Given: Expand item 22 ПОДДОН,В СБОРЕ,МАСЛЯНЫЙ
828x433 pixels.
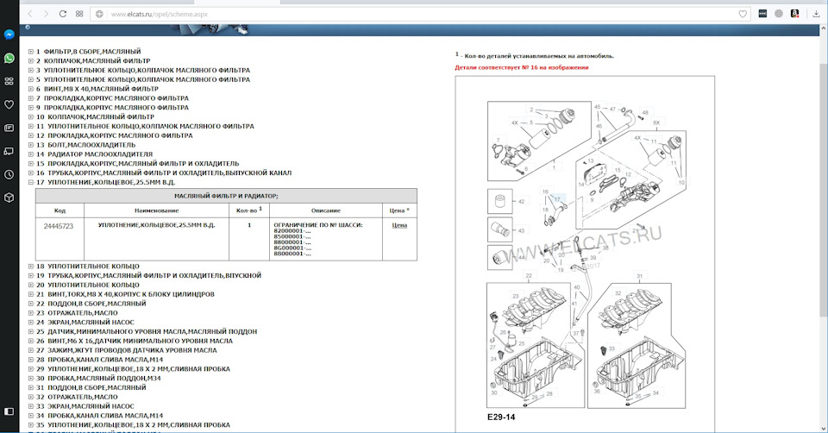Looking at the screenshot, I should [x=31, y=304].
